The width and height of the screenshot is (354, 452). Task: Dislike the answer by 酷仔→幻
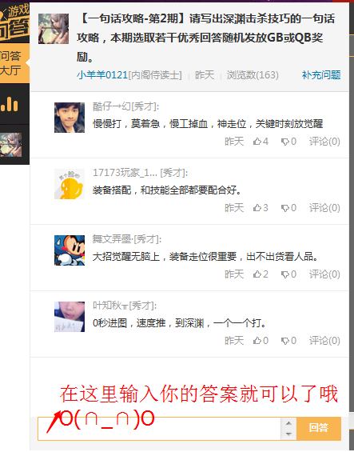pyautogui.click(x=288, y=142)
